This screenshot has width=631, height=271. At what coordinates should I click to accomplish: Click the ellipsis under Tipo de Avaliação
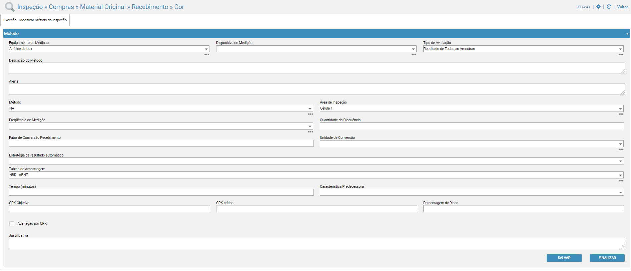click(621, 55)
